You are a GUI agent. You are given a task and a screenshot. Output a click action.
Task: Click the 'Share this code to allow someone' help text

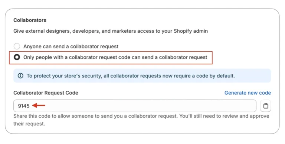141,120
